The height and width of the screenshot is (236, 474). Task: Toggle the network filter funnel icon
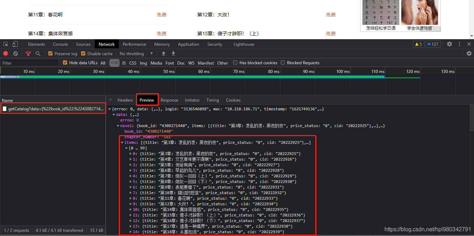(x=28, y=54)
